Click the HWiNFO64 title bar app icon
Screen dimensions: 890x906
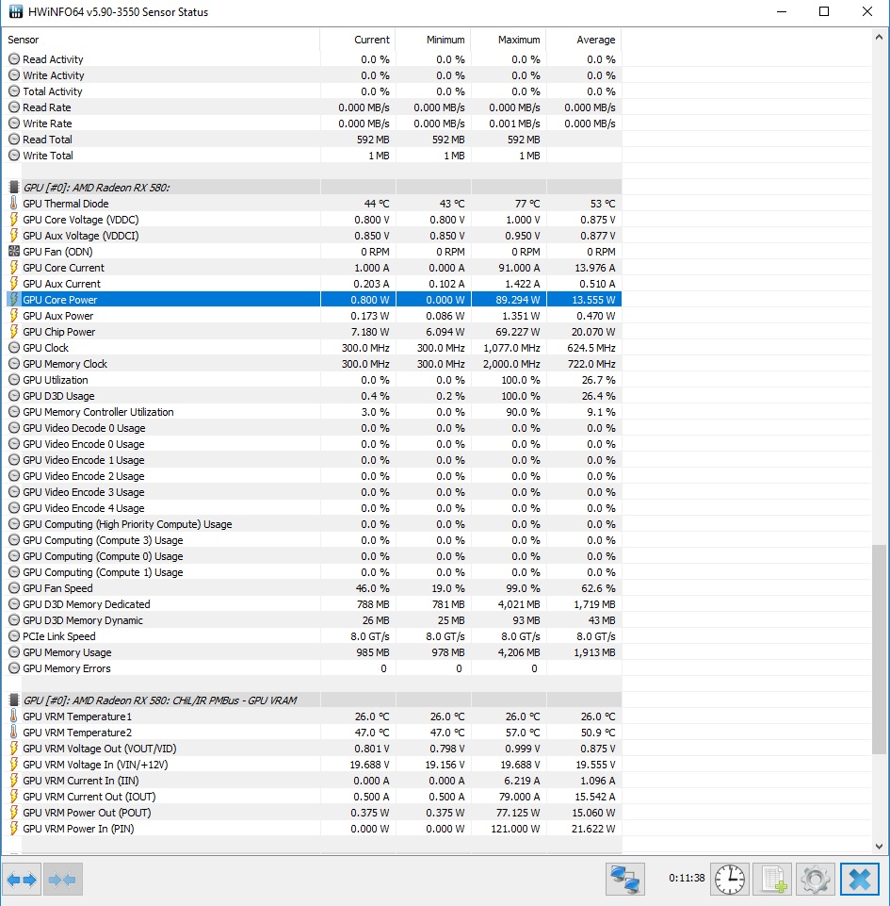16,11
